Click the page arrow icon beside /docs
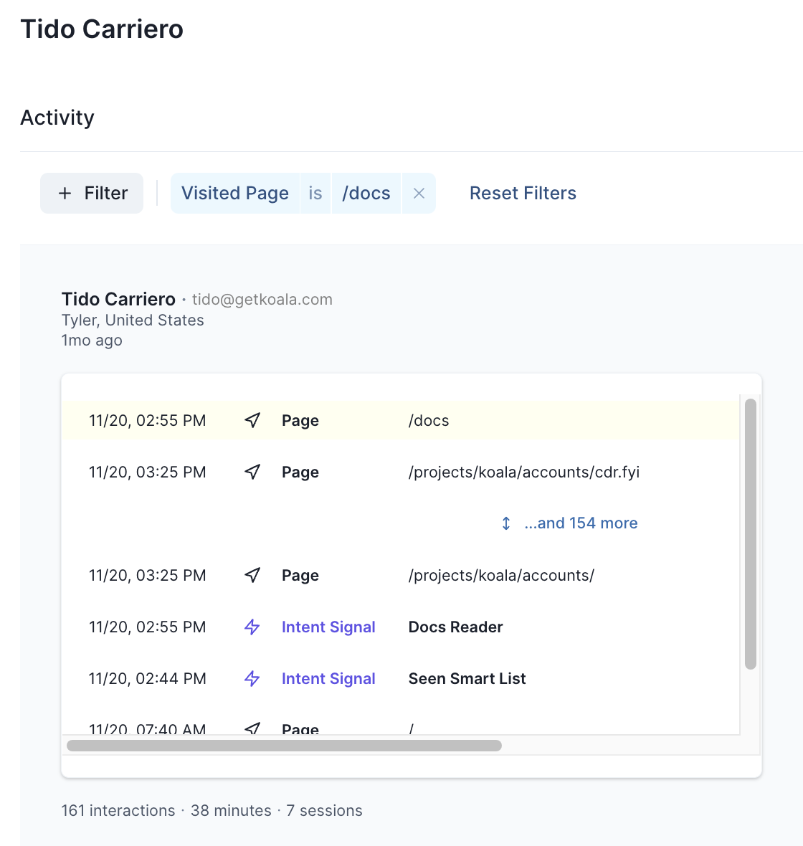This screenshot has height=846, width=803. [x=252, y=420]
